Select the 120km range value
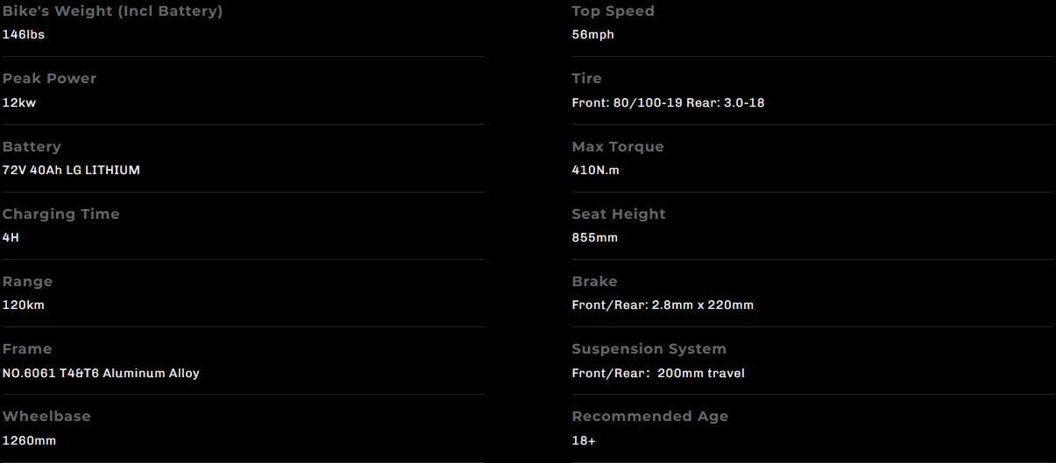 point(24,305)
